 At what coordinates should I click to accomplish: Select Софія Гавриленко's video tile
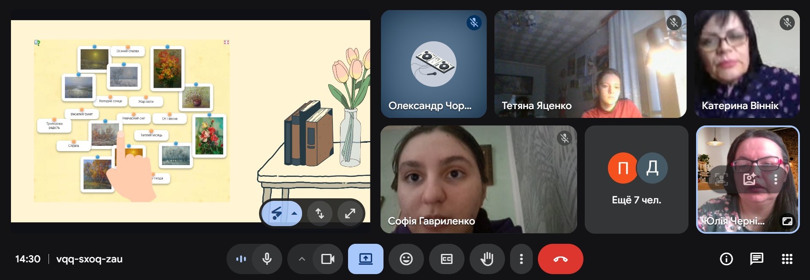pos(478,179)
